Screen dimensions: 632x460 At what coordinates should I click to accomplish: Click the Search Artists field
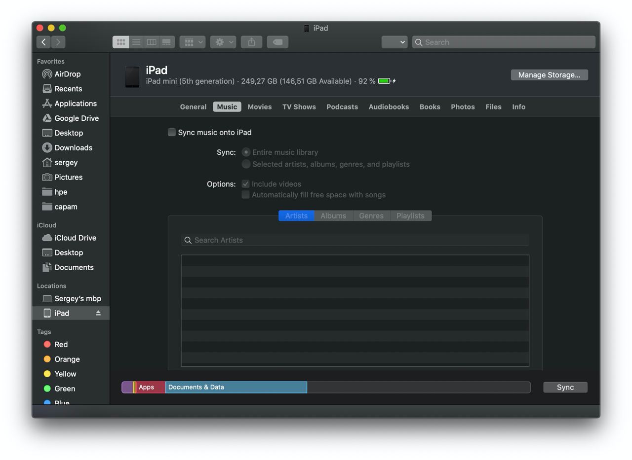(x=355, y=240)
